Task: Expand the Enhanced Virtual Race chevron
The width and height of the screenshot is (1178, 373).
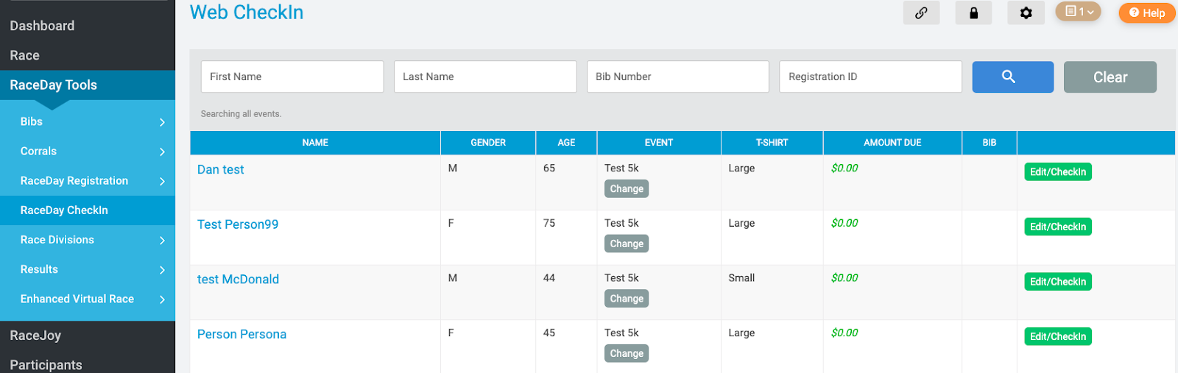Action: coord(162,299)
